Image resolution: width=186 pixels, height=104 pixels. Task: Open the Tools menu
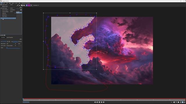(x=16, y=3)
